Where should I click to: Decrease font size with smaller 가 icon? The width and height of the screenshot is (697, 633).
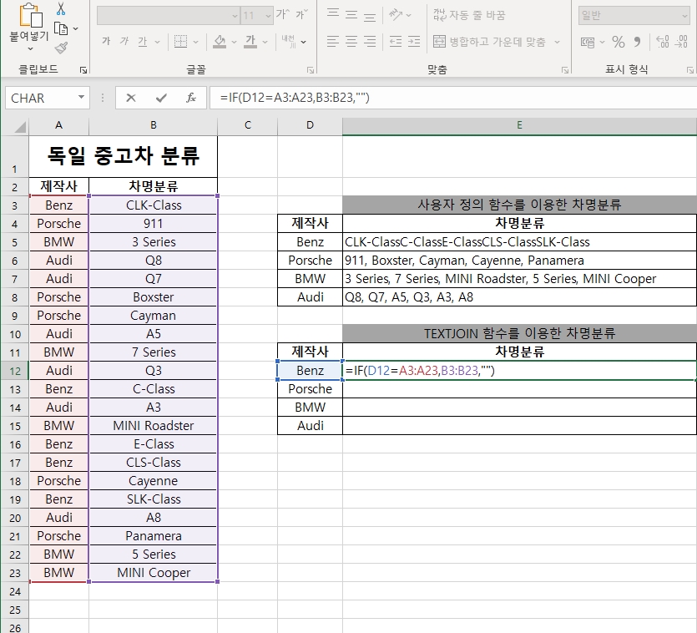[302, 15]
